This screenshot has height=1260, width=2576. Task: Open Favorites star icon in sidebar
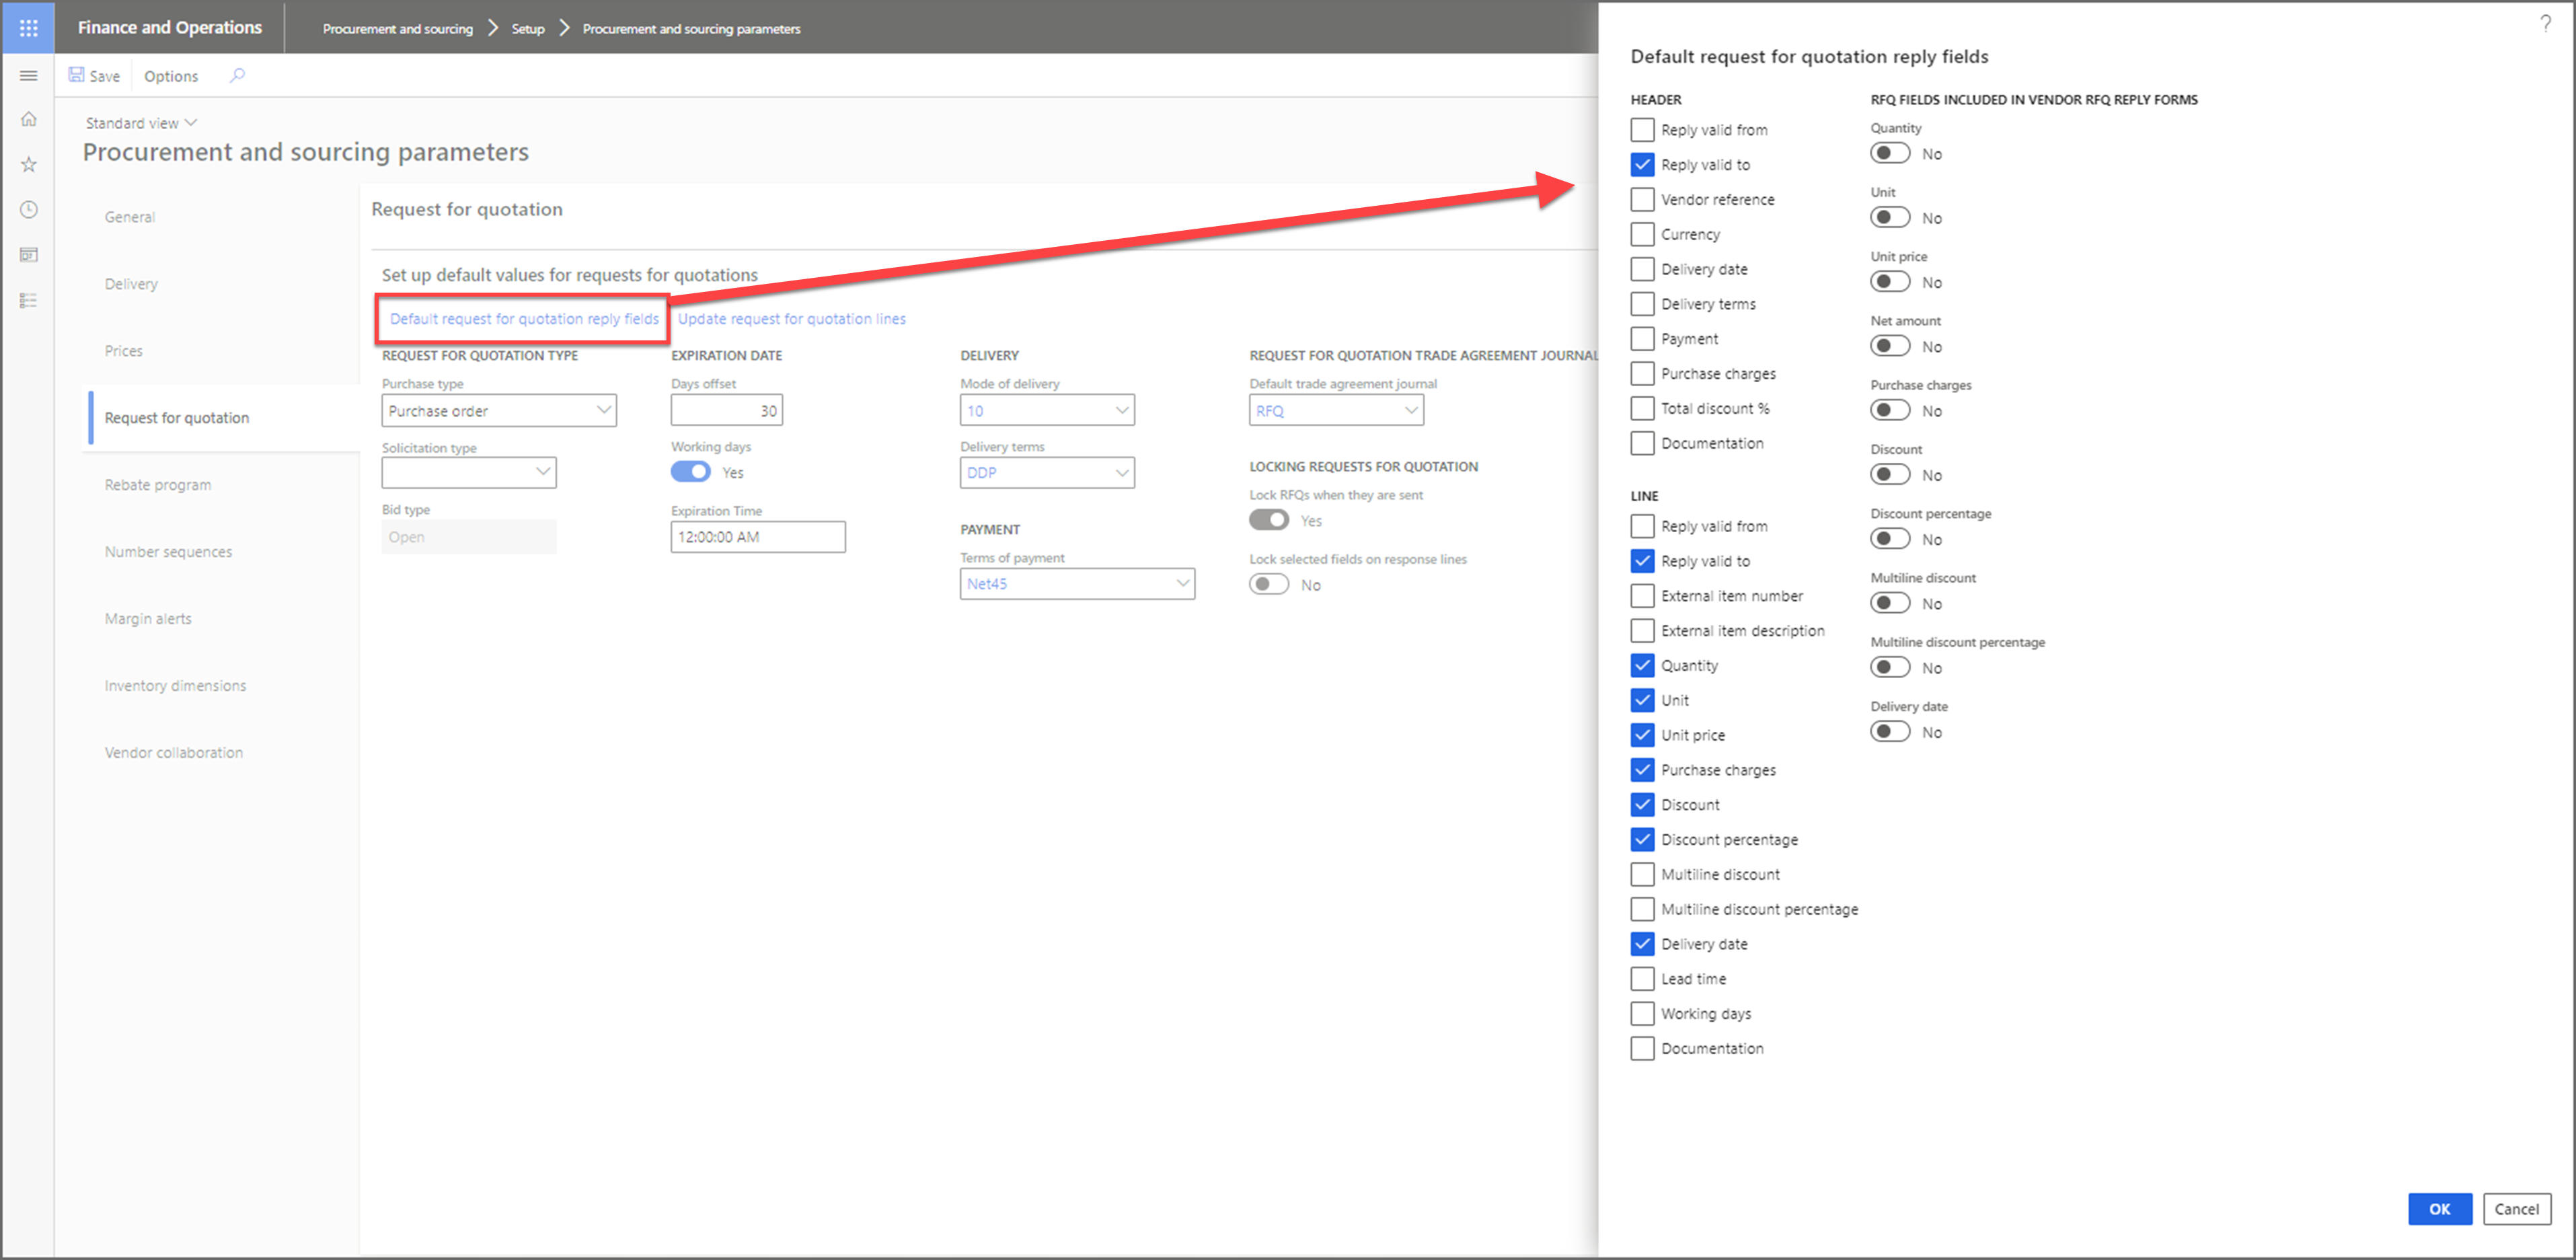click(29, 164)
